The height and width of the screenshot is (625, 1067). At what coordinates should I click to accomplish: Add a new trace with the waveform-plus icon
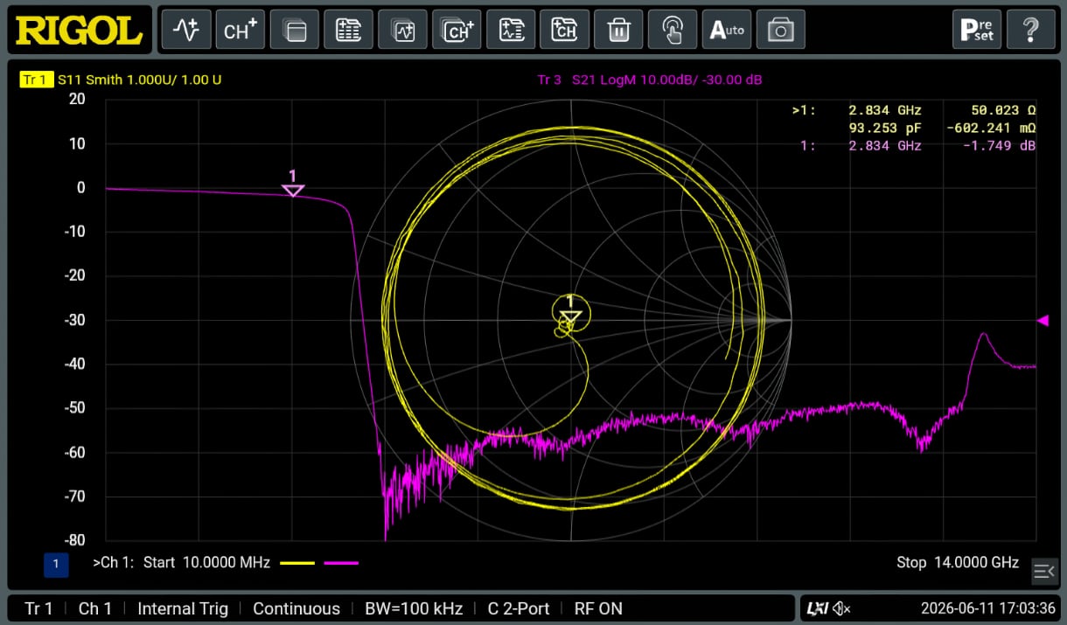pos(185,31)
